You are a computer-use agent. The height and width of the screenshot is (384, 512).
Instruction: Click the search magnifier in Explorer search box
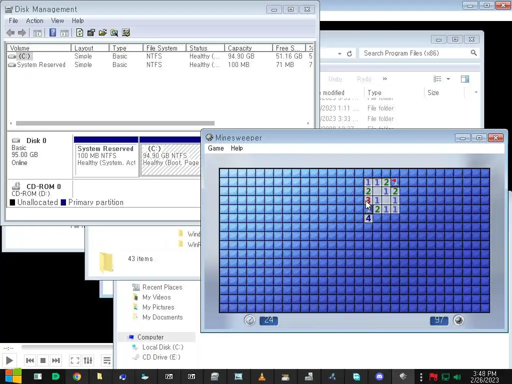click(473, 53)
